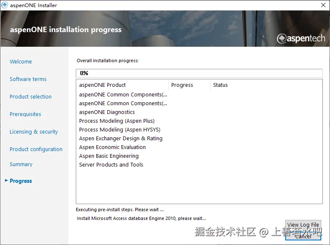Open the Software terms step
This screenshot has height=245, width=330.
coord(28,79)
